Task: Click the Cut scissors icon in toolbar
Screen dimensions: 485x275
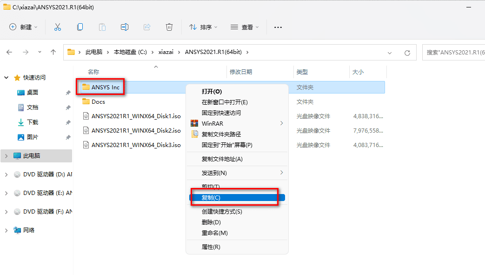Action: [58, 27]
